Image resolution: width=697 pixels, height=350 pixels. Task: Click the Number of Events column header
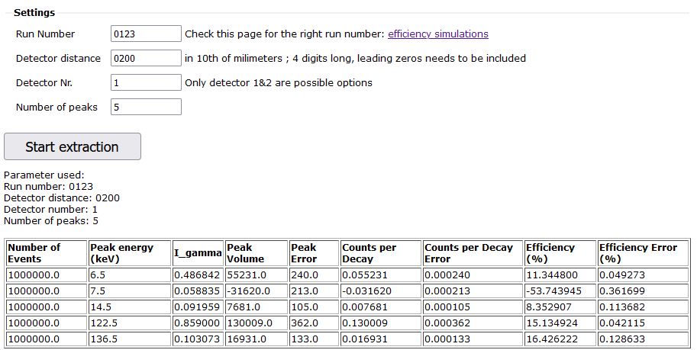tap(46, 253)
